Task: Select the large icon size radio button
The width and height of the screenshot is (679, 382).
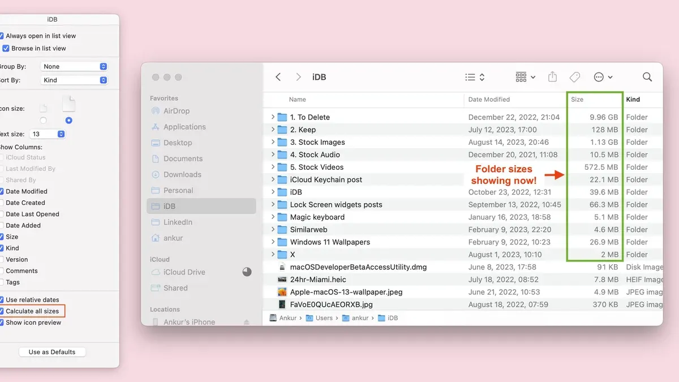Action: pos(69,120)
